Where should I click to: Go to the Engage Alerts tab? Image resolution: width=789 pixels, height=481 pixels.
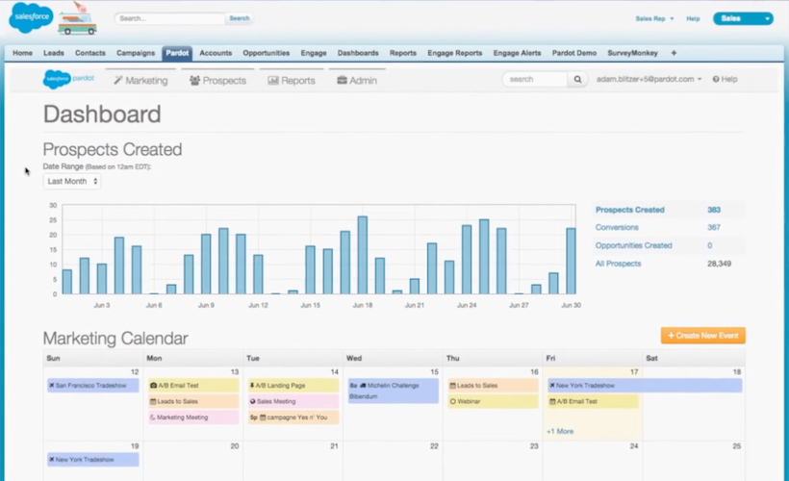point(518,53)
